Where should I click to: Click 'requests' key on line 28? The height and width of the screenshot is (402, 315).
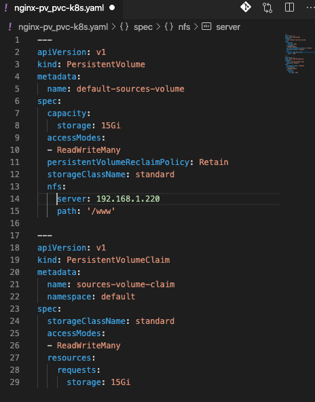tap(77, 370)
